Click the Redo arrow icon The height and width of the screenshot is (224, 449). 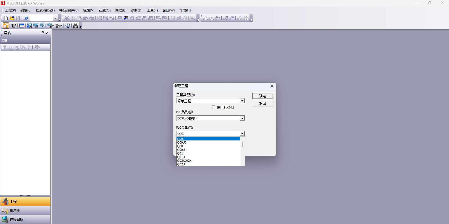pyautogui.click(x=92, y=18)
